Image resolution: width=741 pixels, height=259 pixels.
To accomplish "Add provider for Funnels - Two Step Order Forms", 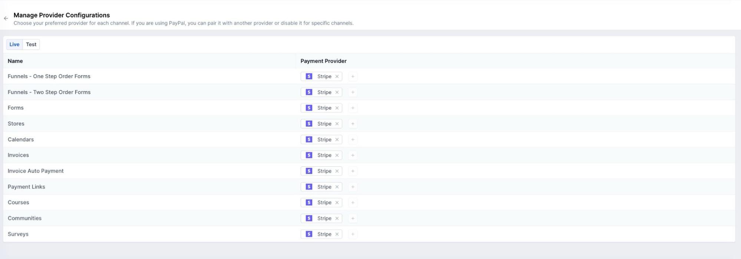I will [x=353, y=92].
